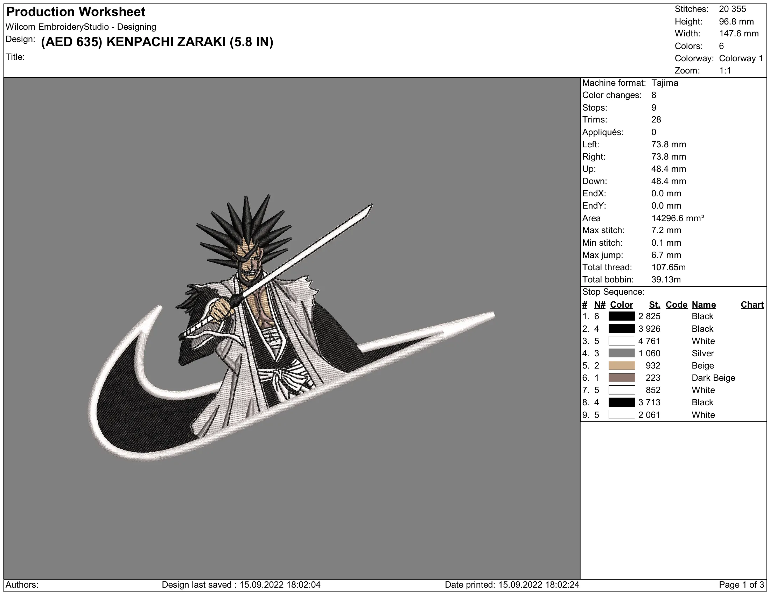
Task: Click the embroidered Kenpachi design preview
Action: pos(291,328)
